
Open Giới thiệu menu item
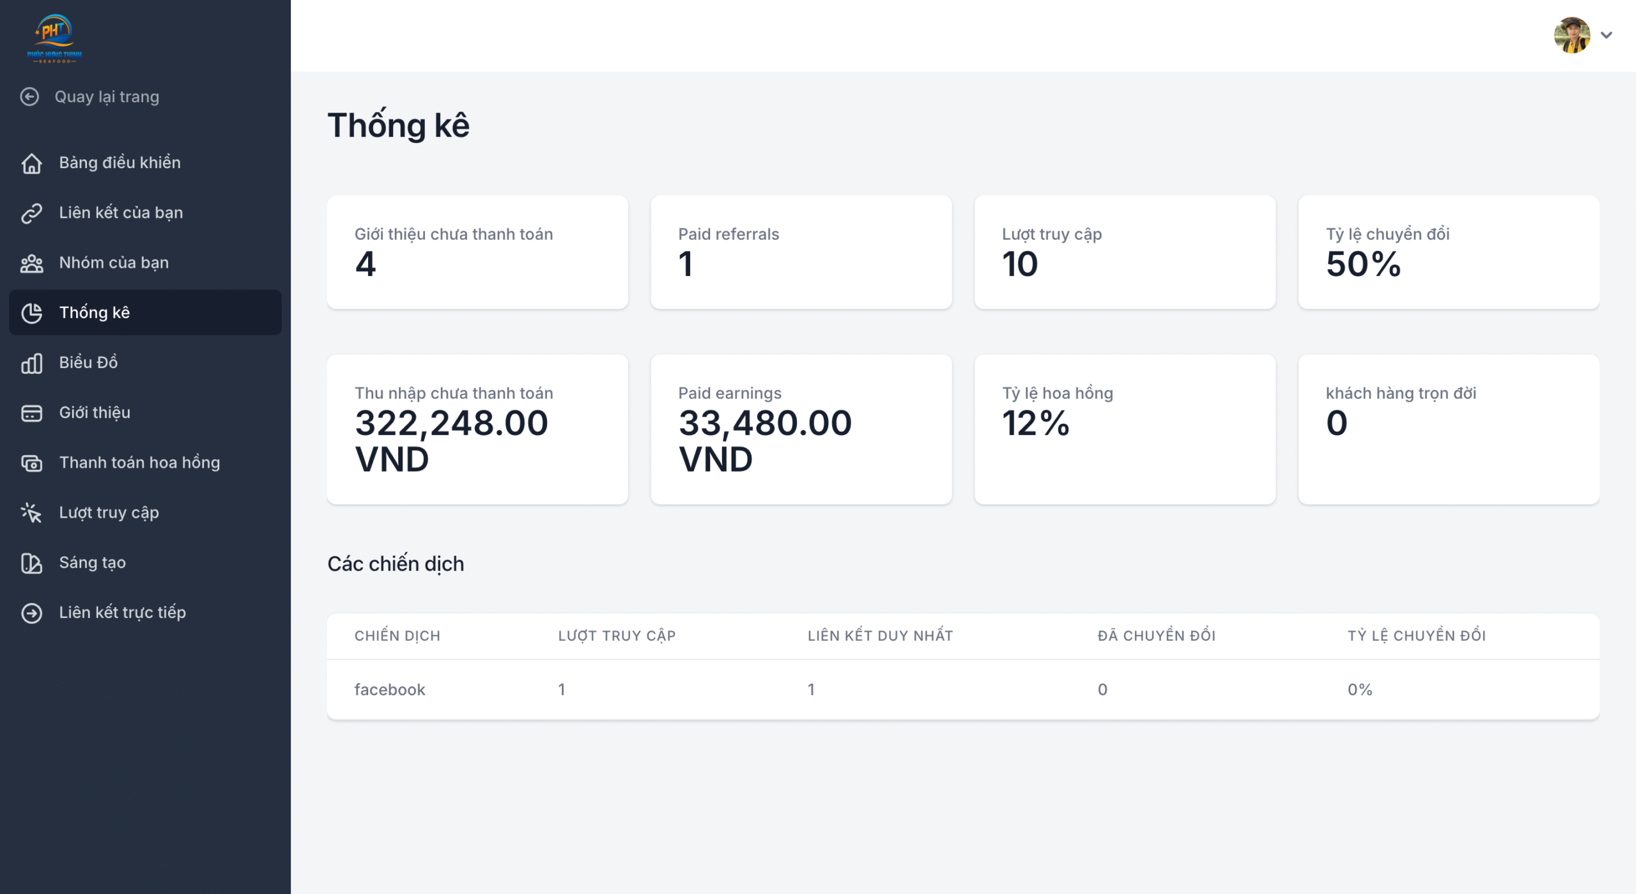[x=95, y=413]
